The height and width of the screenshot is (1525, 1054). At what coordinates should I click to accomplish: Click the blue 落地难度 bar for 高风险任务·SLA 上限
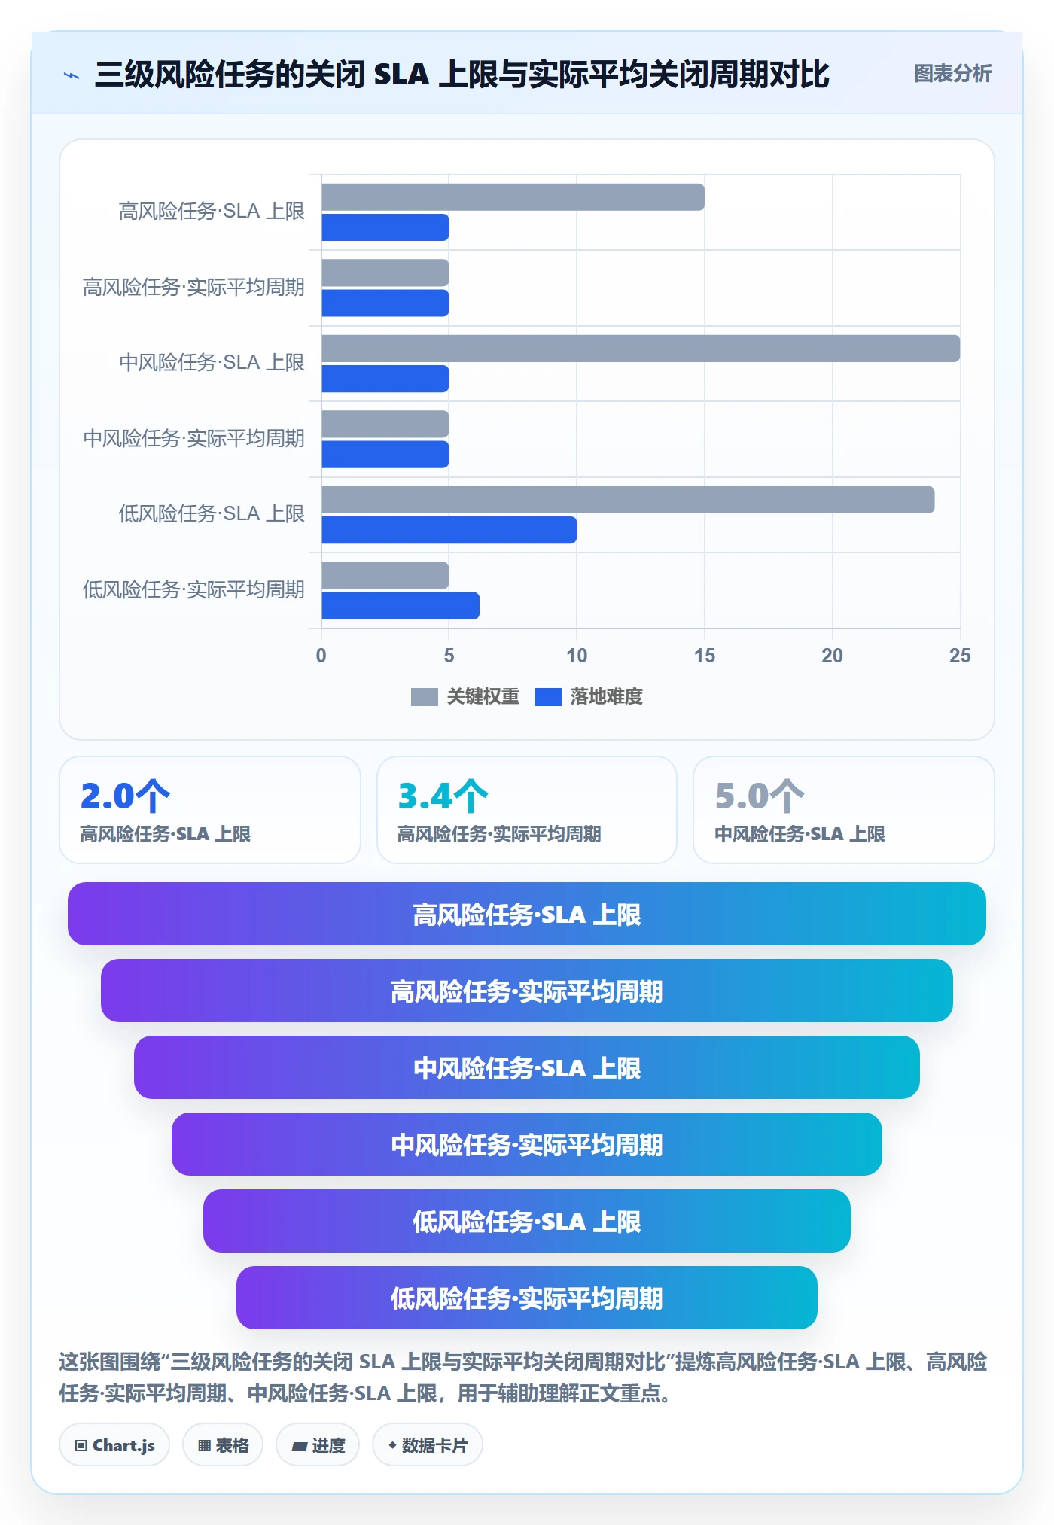tap(385, 227)
